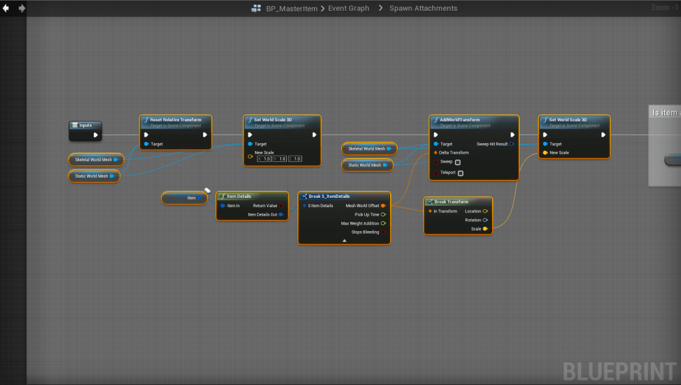Click the forward navigation arrow
Viewport: 681px width, 385px height.
pos(22,8)
